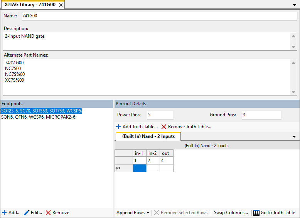Click the Go to Truth Table grid icon
This screenshot has width=300, height=218.
coord(256,213)
